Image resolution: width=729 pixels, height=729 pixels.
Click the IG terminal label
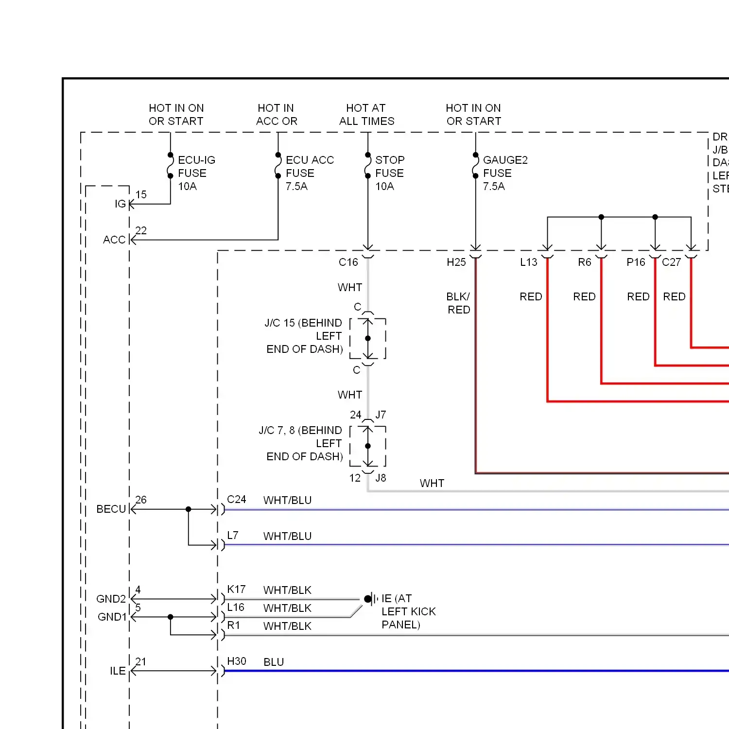120,204
